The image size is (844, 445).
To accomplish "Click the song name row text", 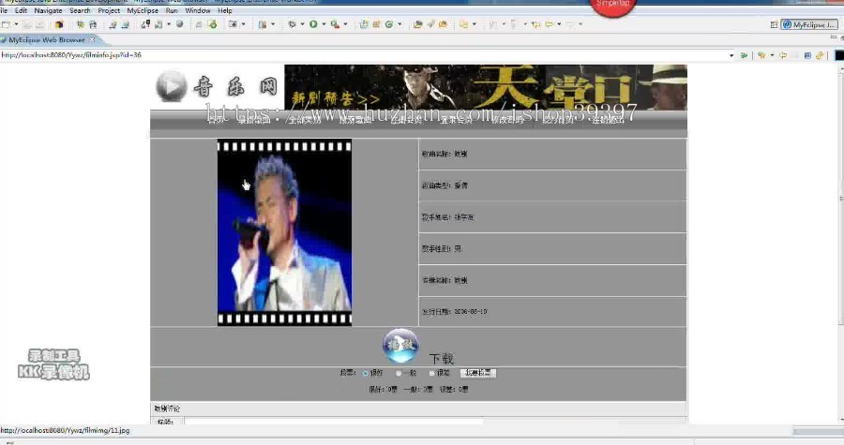I will tap(445, 154).
